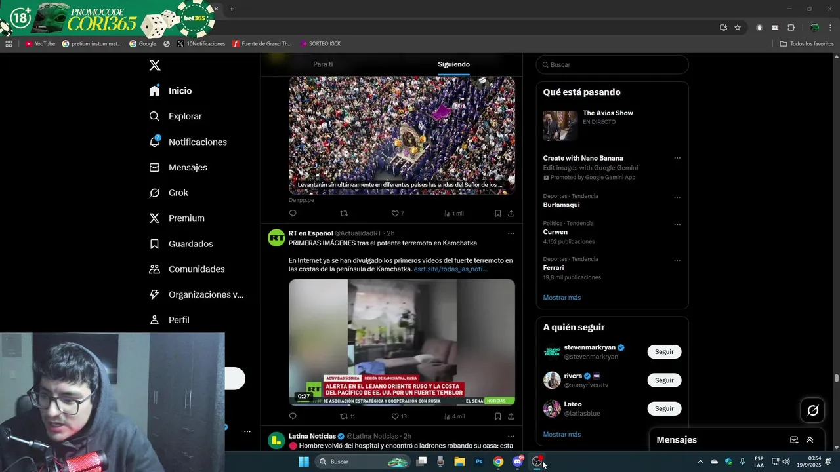Like the rpp.pe post with 7 likes
This screenshot has width=840, height=472.
[x=395, y=213]
